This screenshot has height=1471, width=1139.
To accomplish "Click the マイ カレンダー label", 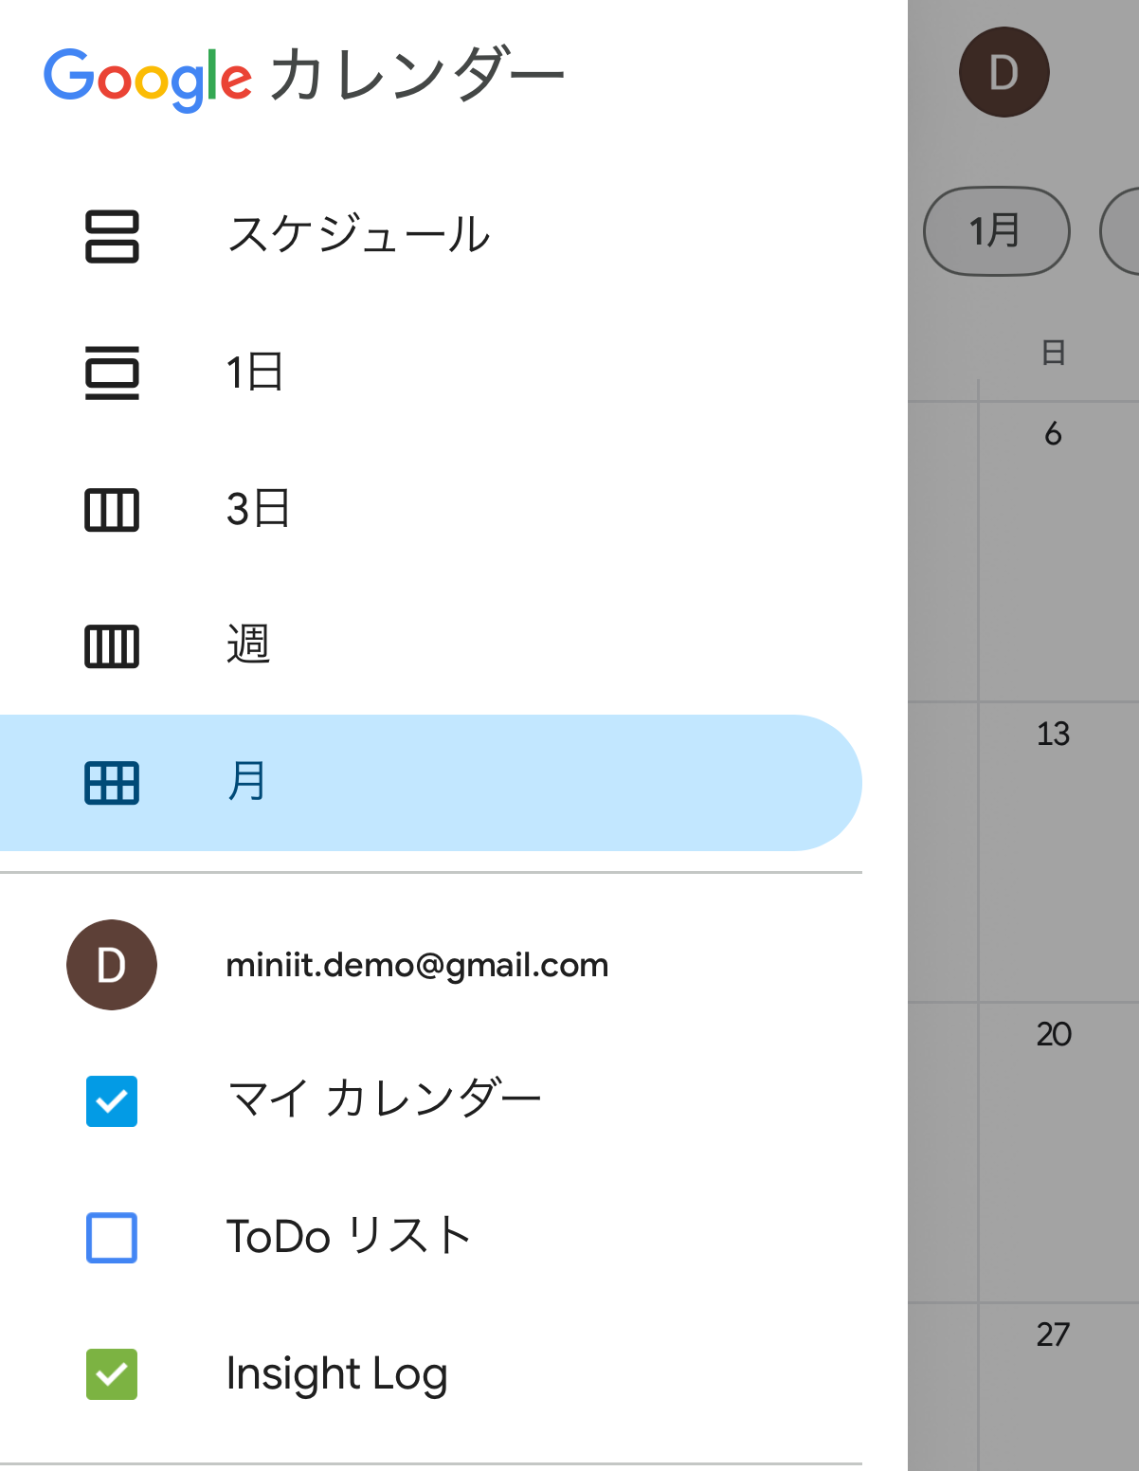I will pos(384,1099).
